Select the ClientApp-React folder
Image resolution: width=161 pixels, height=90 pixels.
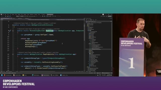coord(93,37)
